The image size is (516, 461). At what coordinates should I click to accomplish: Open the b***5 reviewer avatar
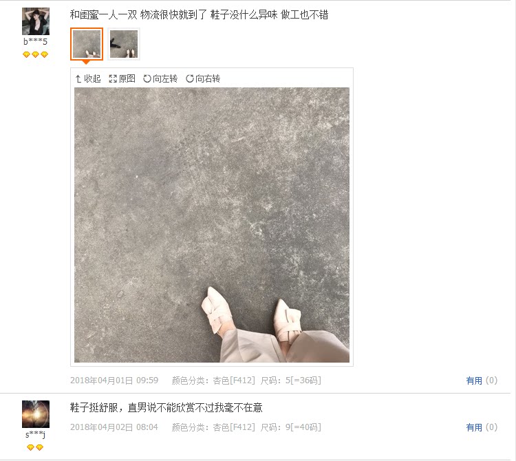[36, 21]
